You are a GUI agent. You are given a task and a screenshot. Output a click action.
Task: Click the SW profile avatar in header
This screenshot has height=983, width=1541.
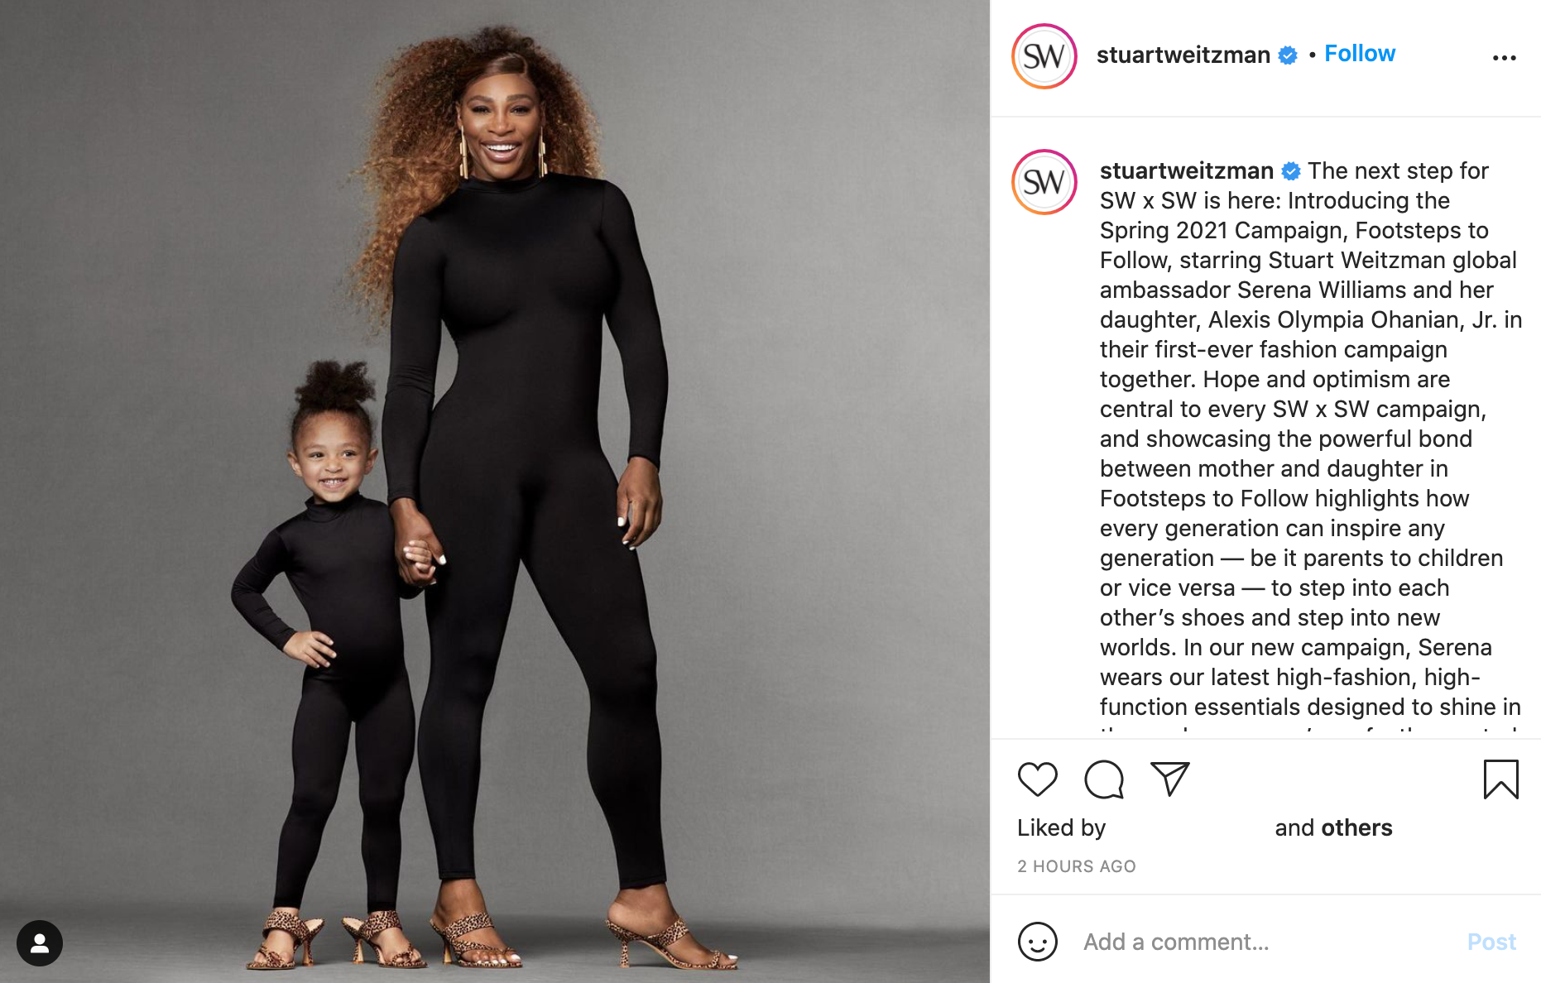coord(1044,56)
